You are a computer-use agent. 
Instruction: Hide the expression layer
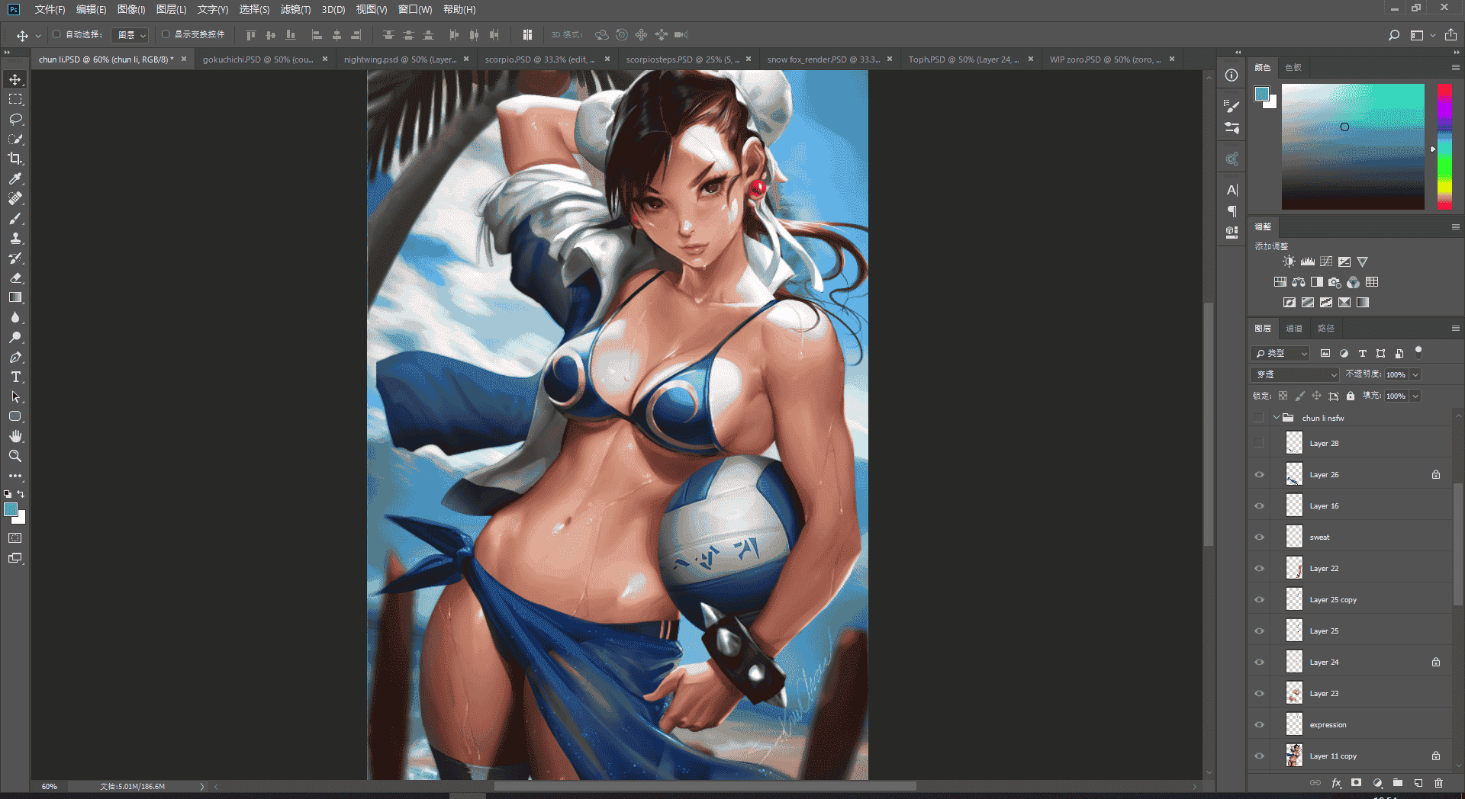[1259, 725]
